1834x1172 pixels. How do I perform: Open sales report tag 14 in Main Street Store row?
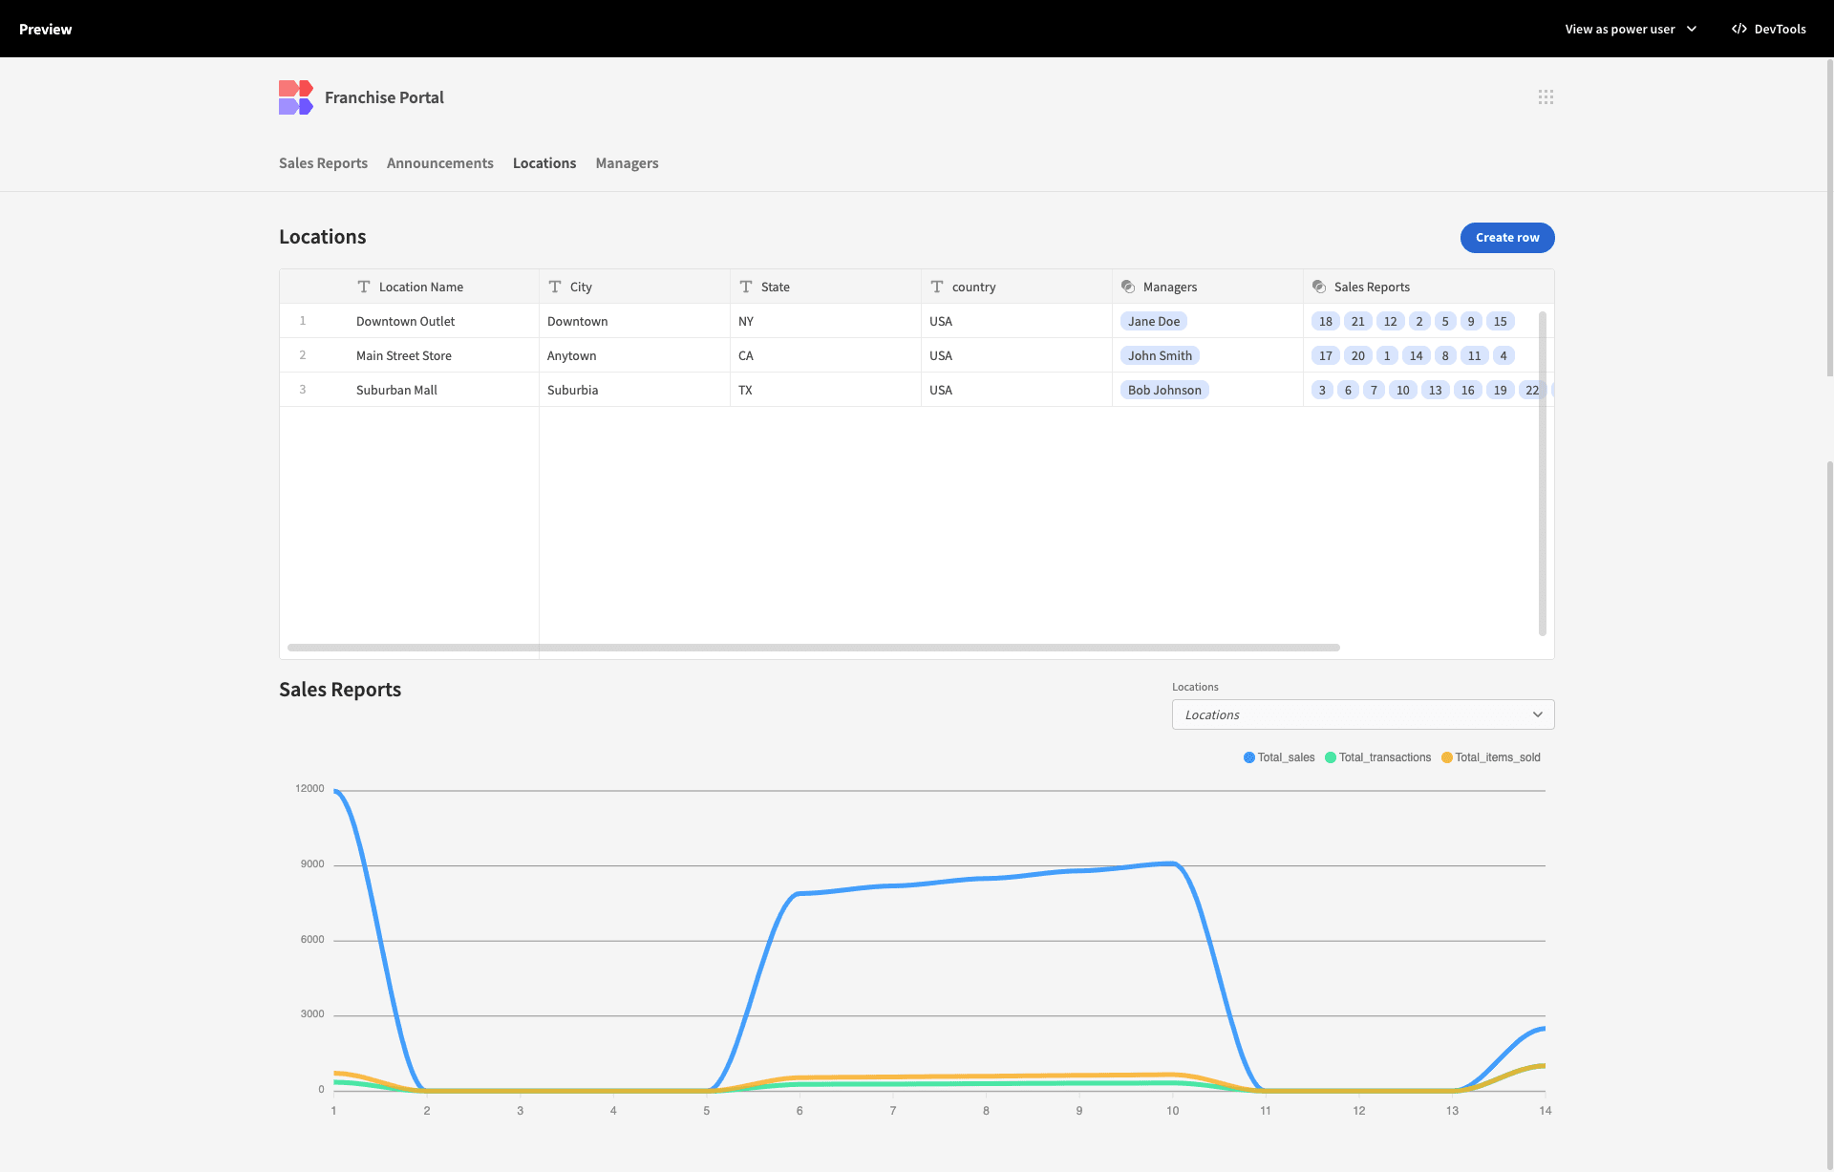(1417, 355)
